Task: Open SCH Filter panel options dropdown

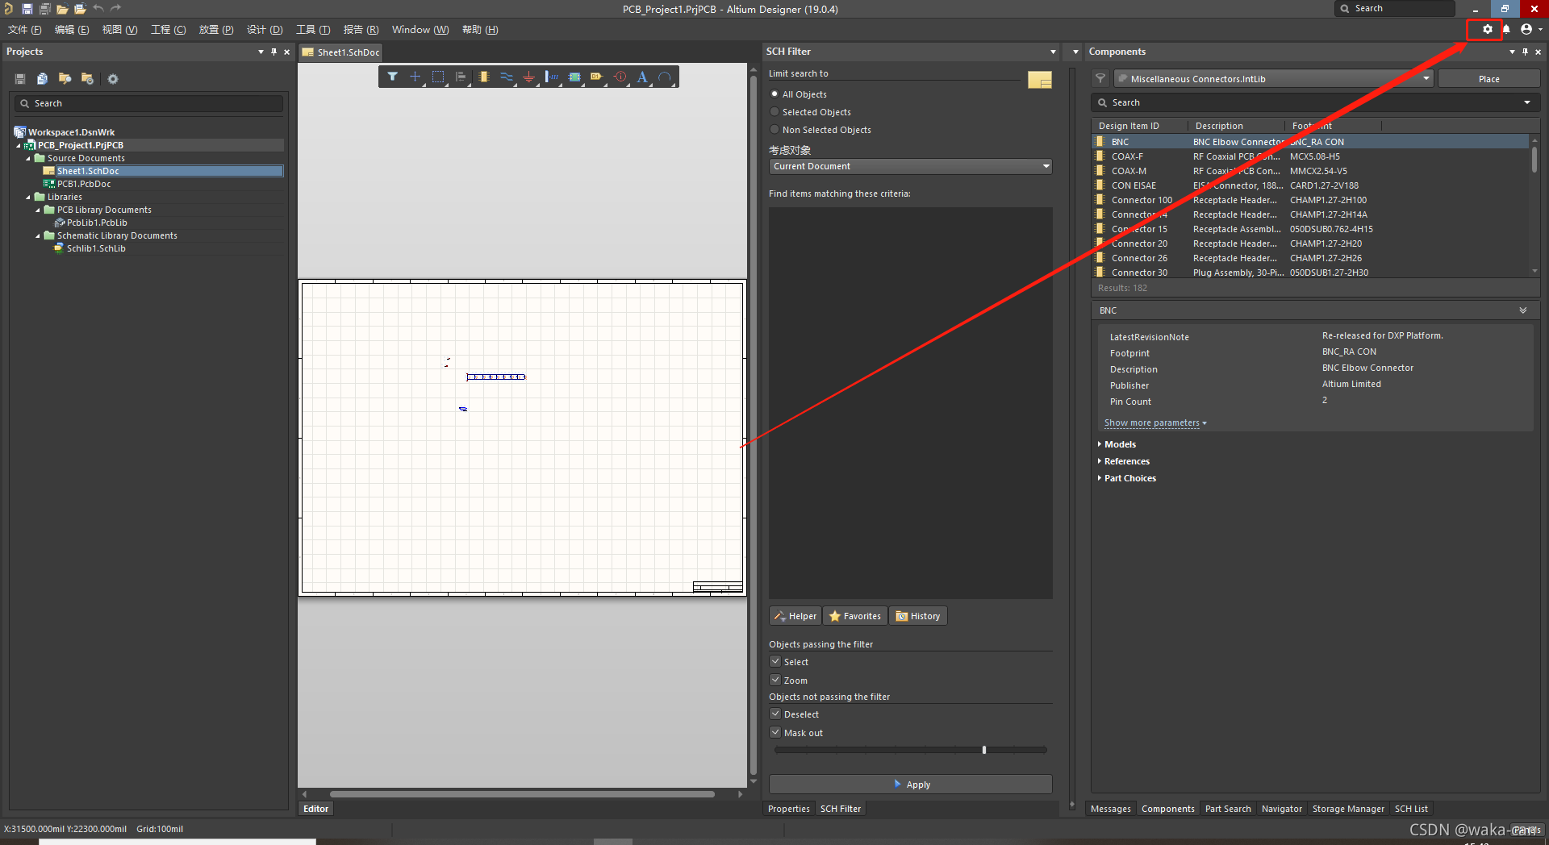Action: point(1053,52)
